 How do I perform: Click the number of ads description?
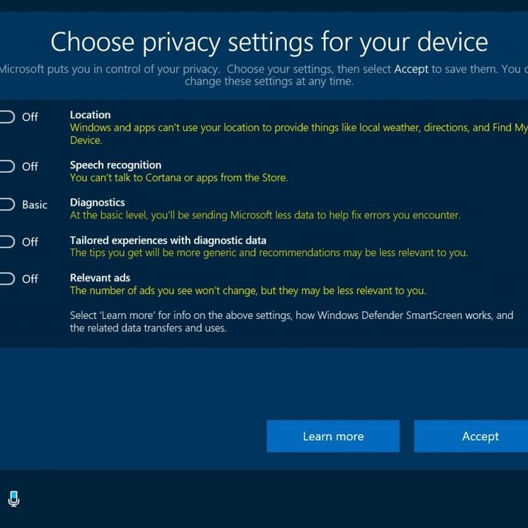[247, 290]
